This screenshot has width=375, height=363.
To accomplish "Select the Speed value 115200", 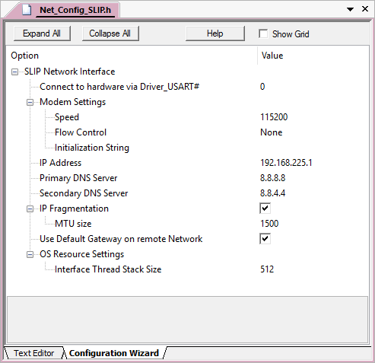I will [x=274, y=117].
